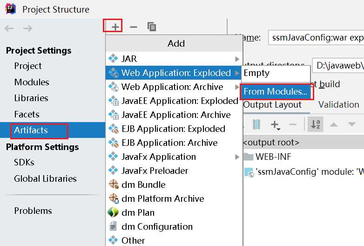This screenshot has width=364, height=246.
Task: Select JavaFx Preloader entry
Action: click(174, 171)
